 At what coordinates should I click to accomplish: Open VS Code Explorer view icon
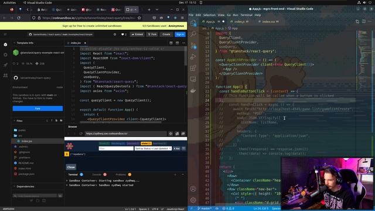point(193,23)
